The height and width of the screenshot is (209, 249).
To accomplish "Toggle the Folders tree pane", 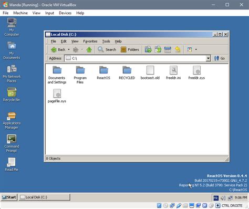I will point(130,49).
